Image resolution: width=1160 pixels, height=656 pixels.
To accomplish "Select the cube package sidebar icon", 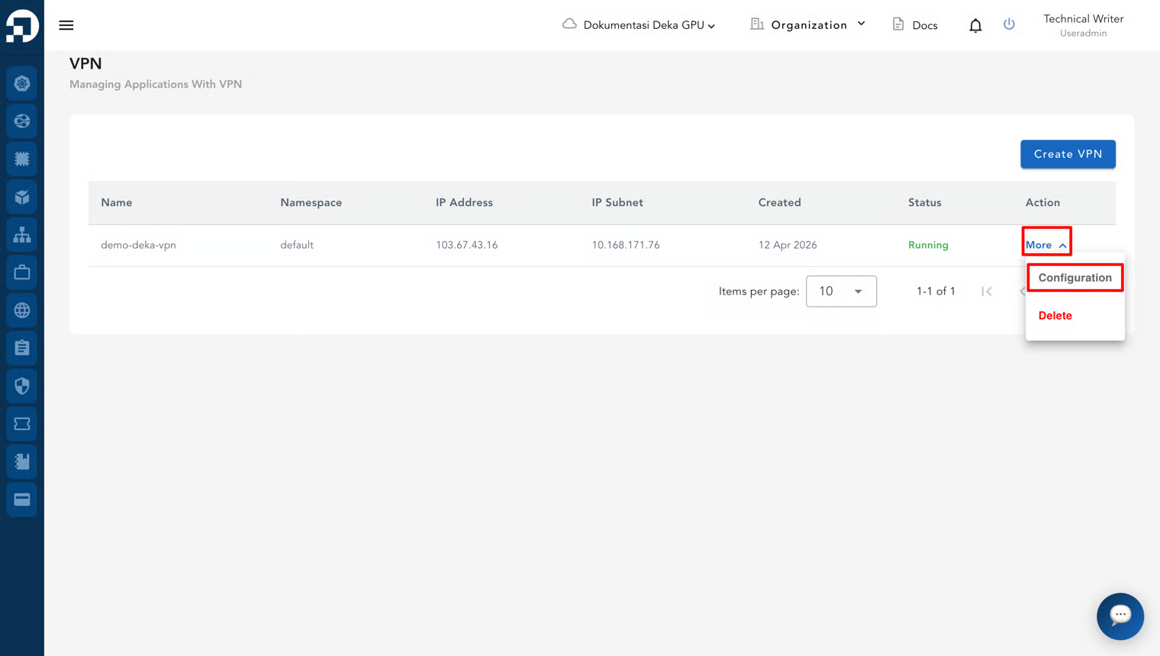I will click(22, 197).
